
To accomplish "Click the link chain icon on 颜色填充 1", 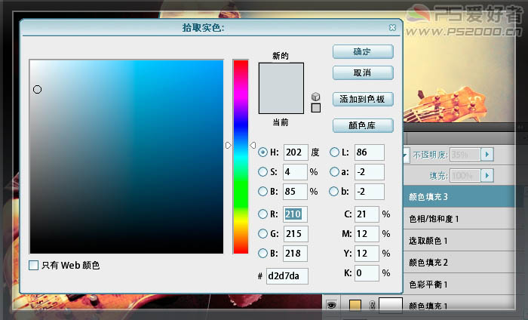I will coord(372,305).
